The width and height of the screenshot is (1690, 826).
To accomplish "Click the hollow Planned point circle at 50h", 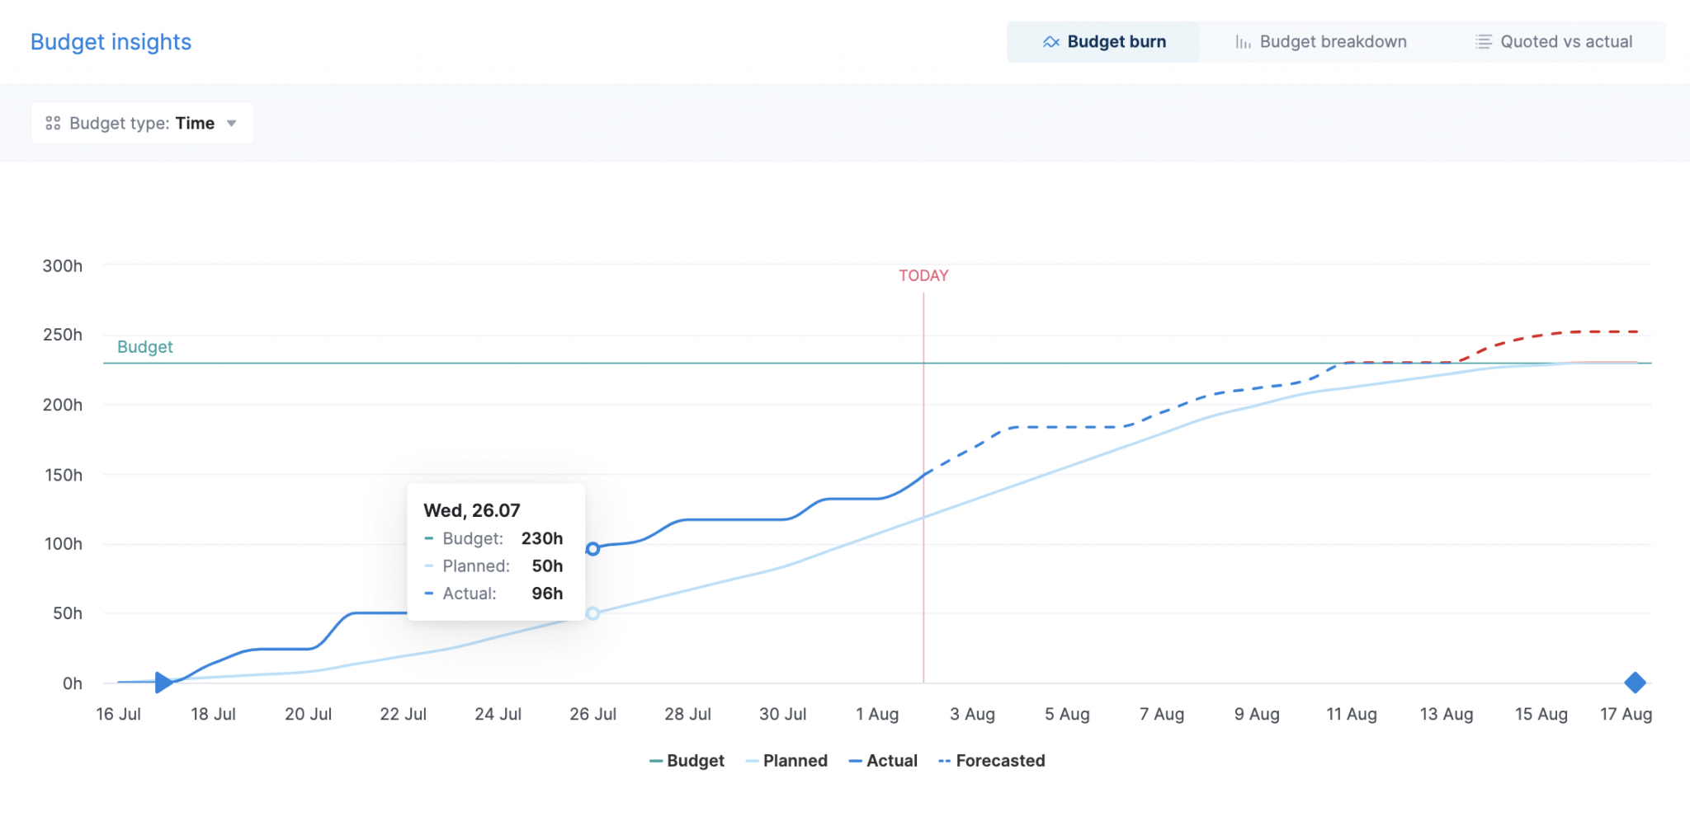I will pyautogui.click(x=592, y=612).
